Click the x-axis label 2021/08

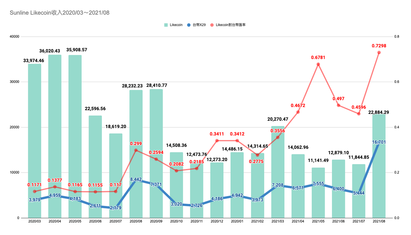[x=379, y=222]
